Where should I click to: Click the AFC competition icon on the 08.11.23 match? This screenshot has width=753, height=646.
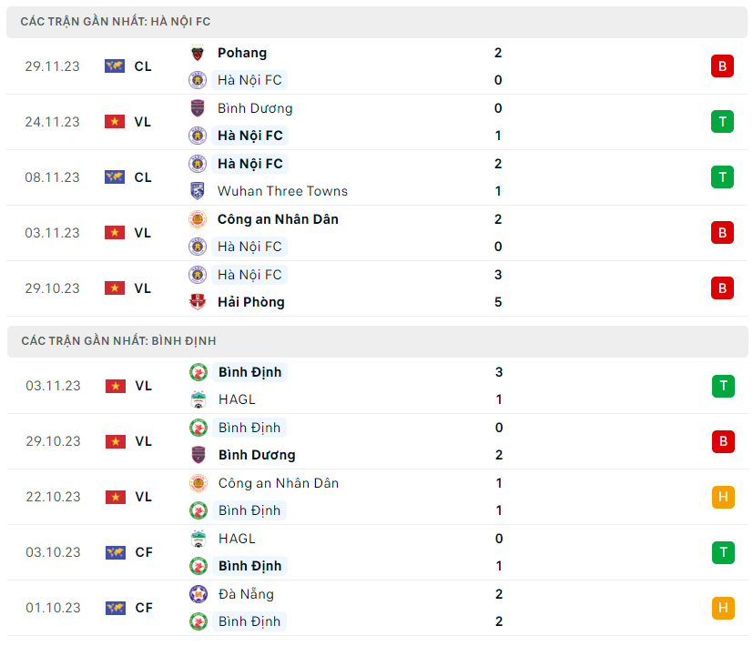click(115, 177)
